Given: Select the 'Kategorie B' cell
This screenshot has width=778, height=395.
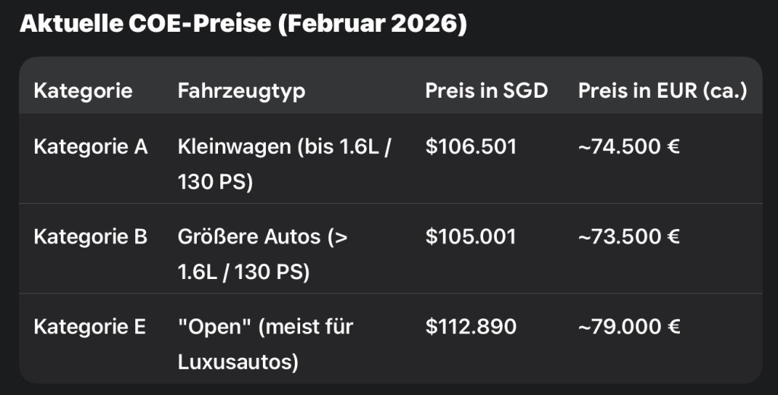Looking at the screenshot, I should click(90, 237).
